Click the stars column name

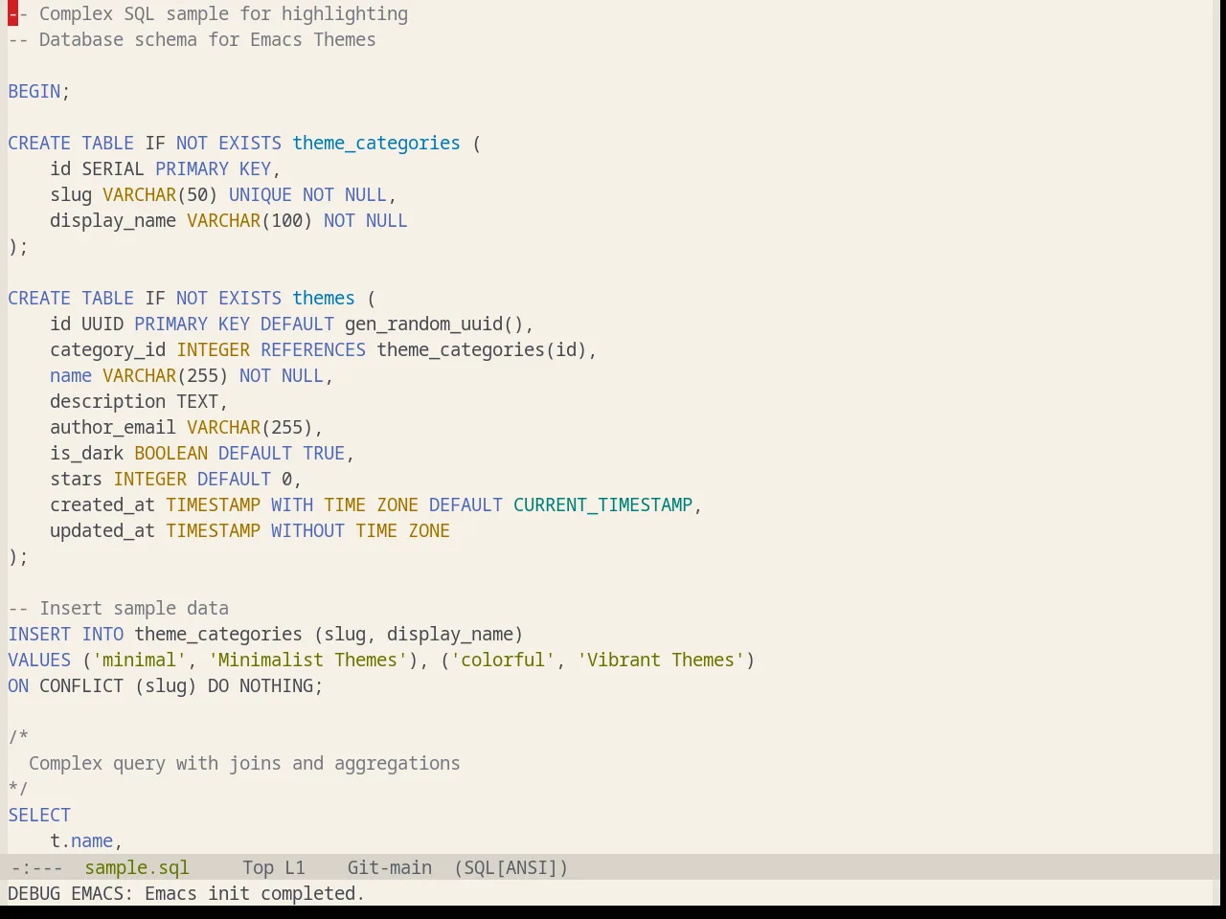[77, 480]
